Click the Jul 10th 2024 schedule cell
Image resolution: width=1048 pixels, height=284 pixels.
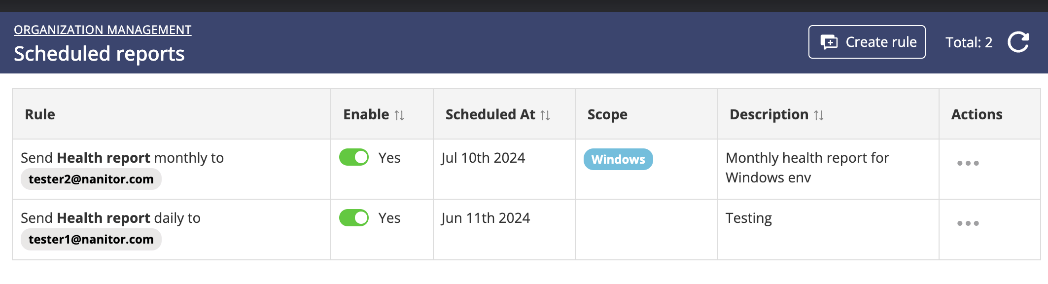point(483,158)
